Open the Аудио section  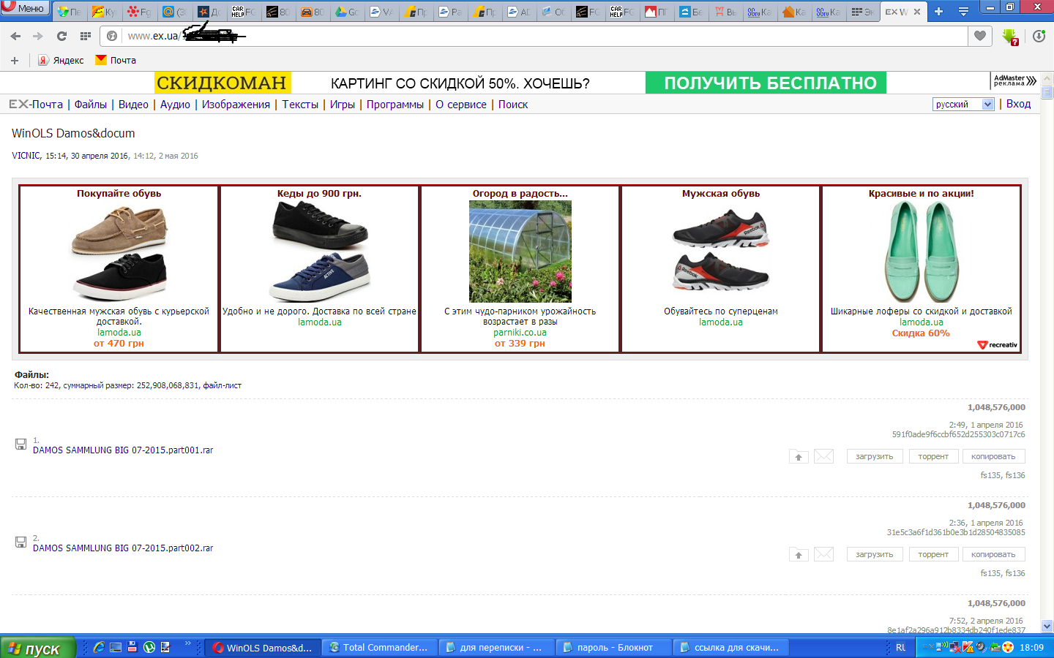[175, 105]
